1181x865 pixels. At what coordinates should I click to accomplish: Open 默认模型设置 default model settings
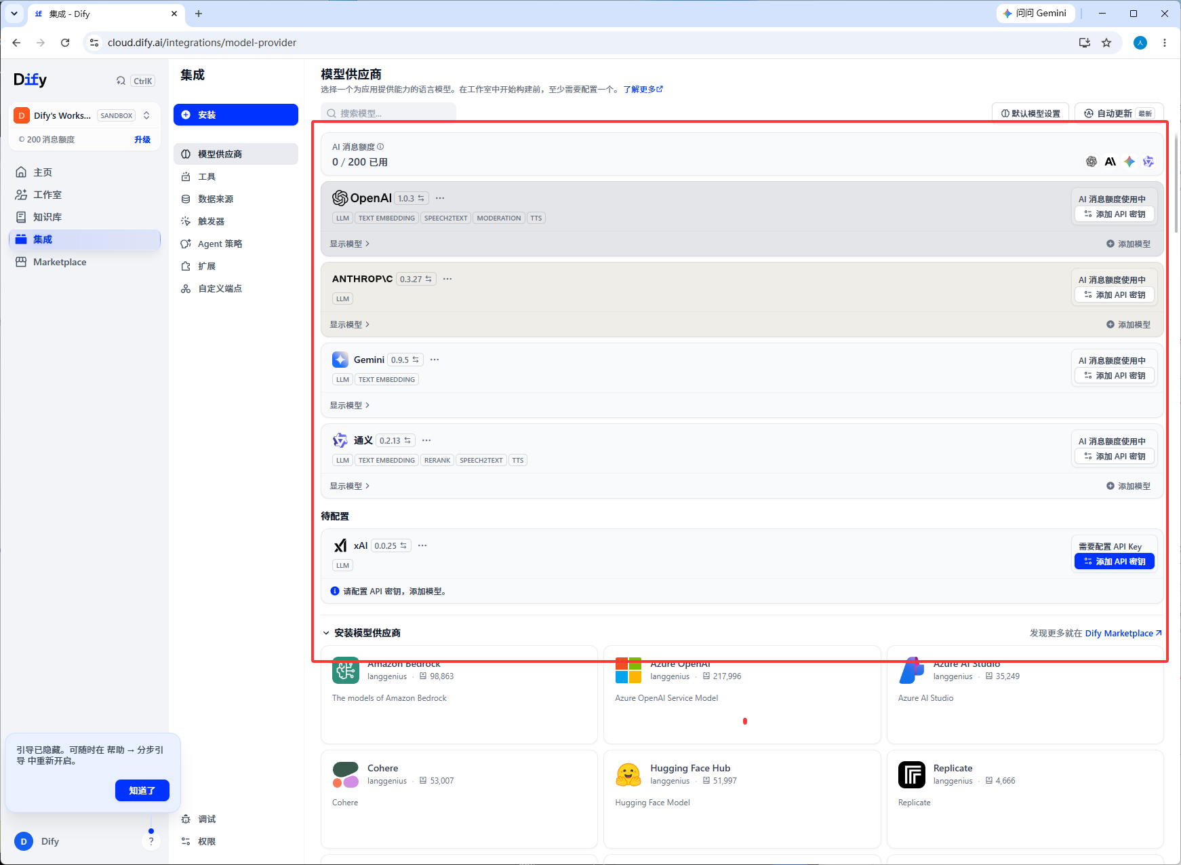tap(1030, 113)
